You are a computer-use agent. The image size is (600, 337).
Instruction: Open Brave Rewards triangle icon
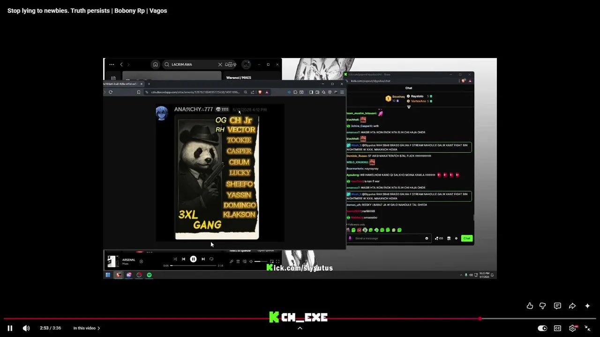coord(267,92)
